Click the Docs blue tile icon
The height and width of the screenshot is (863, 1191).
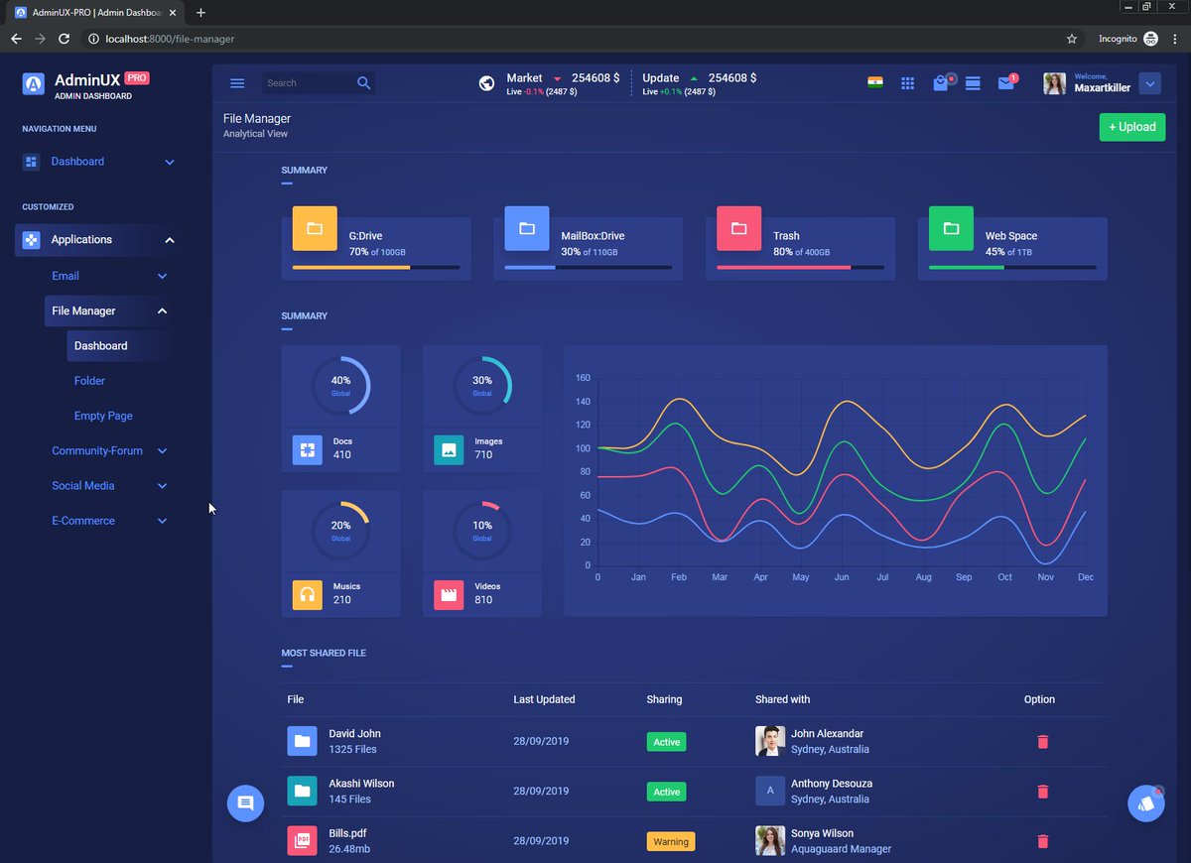[x=308, y=449]
